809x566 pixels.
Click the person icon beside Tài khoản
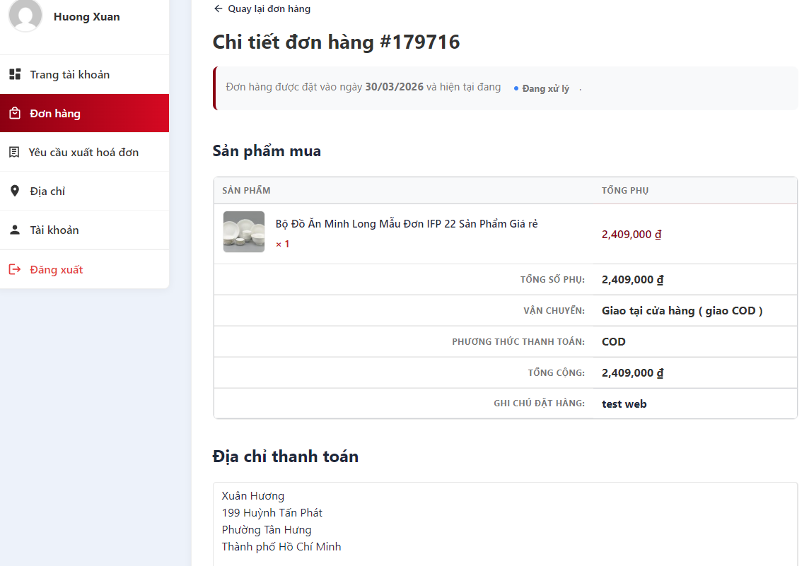15,230
